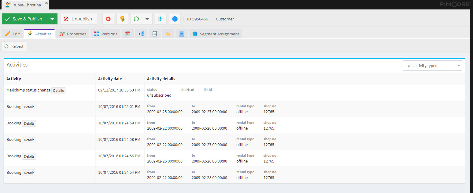Open the blue scroll document tab icon
The width and height of the screenshot is (473, 193).
[182, 34]
